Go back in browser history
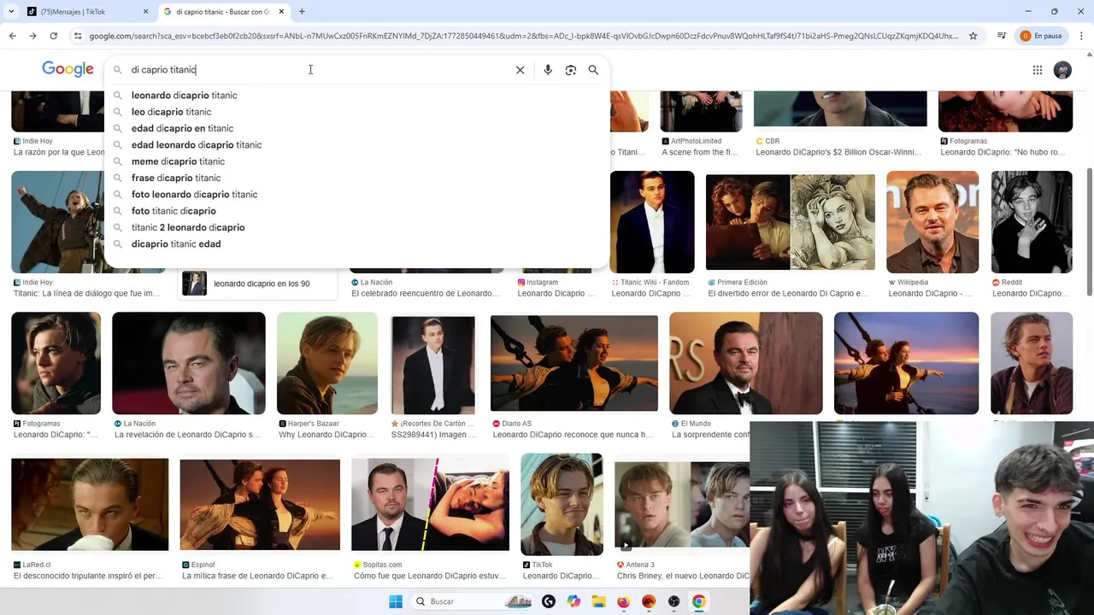Screen dimensions: 1094x615 [x=12, y=36]
